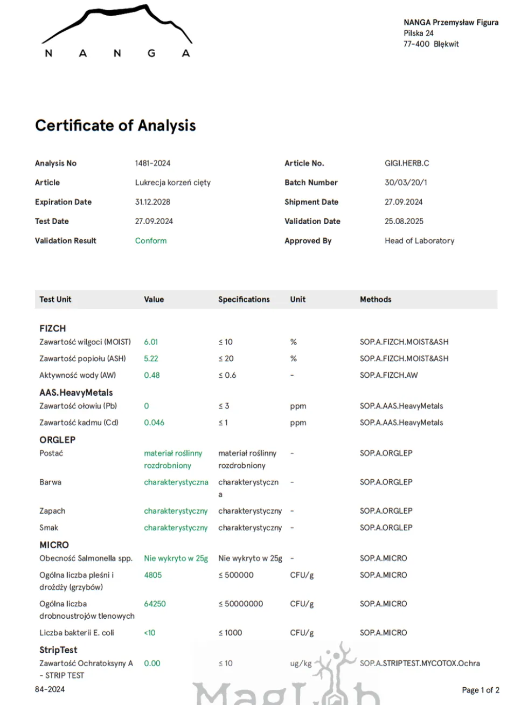Click the "Unit" column header
The width and height of the screenshot is (528, 705).
(297, 300)
